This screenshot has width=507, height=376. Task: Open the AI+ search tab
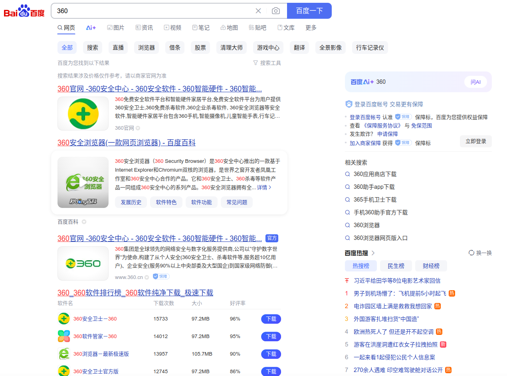point(91,28)
